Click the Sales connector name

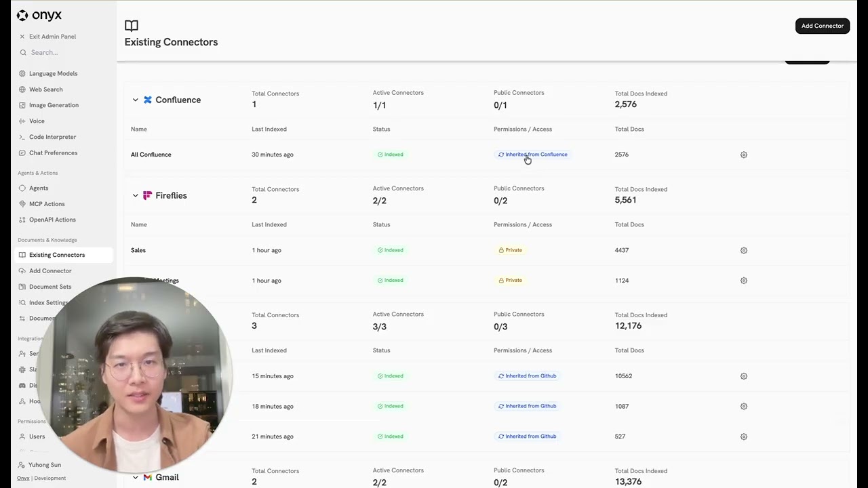[x=138, y=250]
